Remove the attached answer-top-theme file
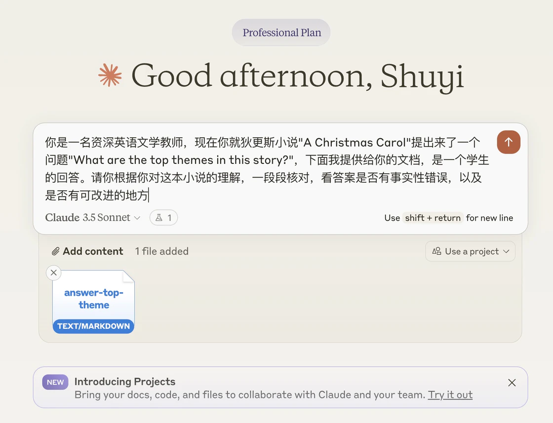The width and height of the screenshot is (553, 423). click(54, 273)
